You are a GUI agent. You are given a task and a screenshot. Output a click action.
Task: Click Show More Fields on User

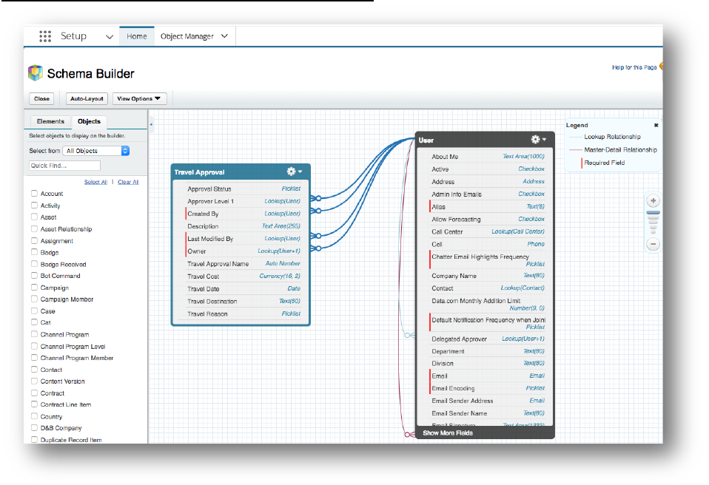click(448, 433)
